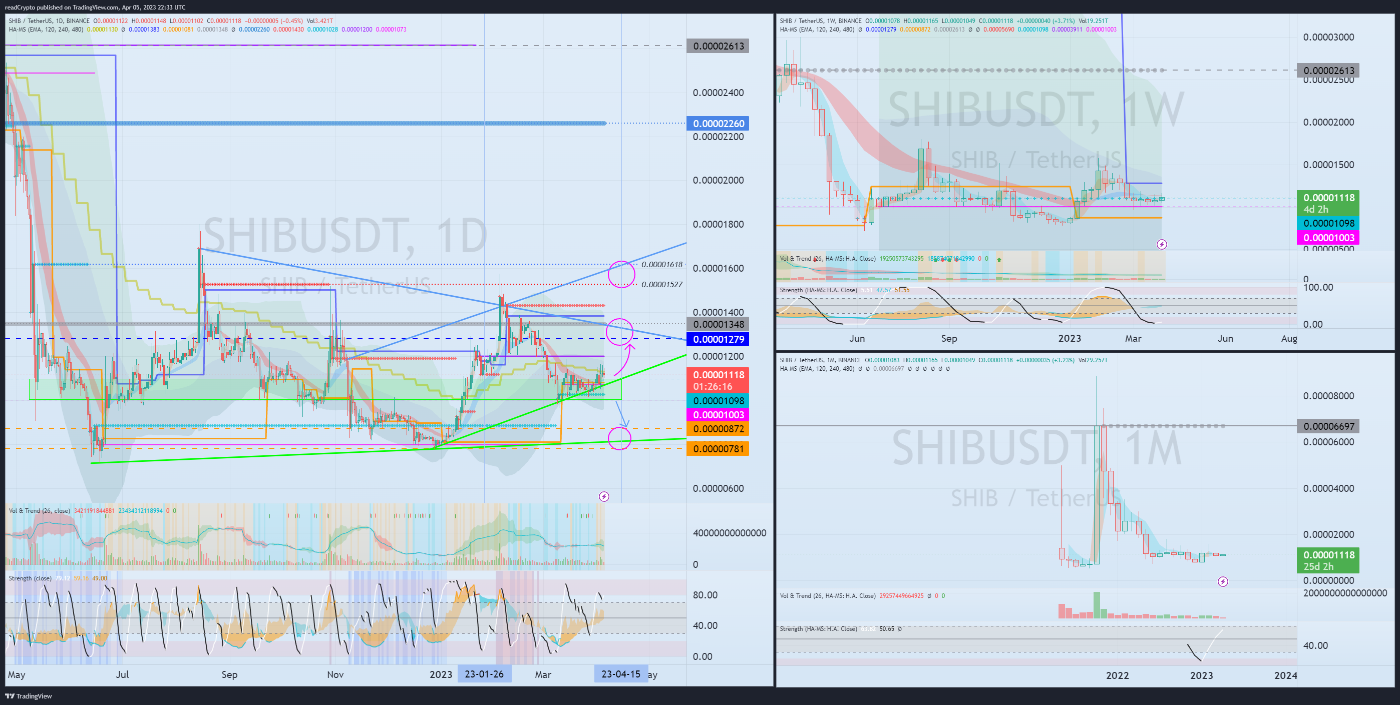Click the magenta 0.00001003 label on the weekly chart
Viewport: 1400px width, 705px height.
click(1328, 237)
